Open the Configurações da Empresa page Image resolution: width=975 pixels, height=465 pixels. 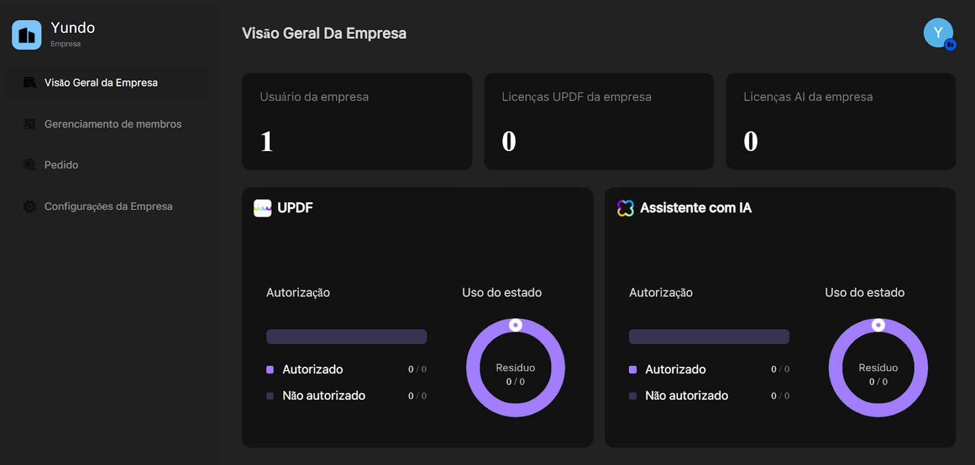[108, 206]
